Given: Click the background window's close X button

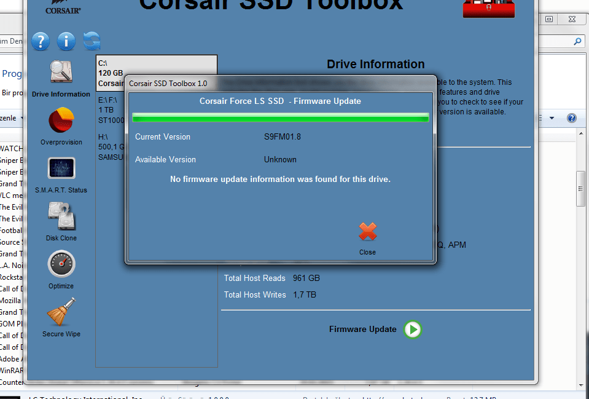Looking at the screenshot, I should (572, 19).
